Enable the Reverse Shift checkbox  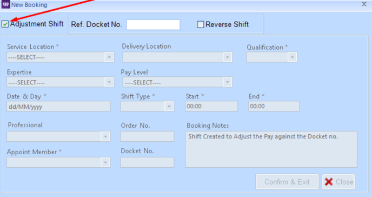pos(201,24)
